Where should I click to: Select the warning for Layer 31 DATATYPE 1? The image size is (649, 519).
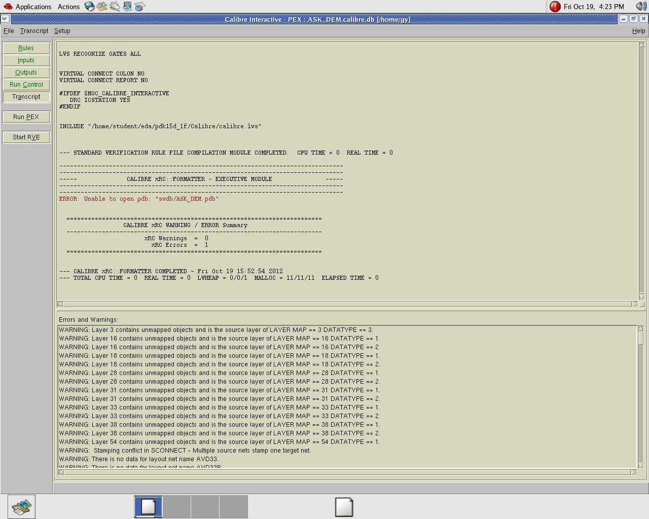pyautogui.click(x=220, y=390)
